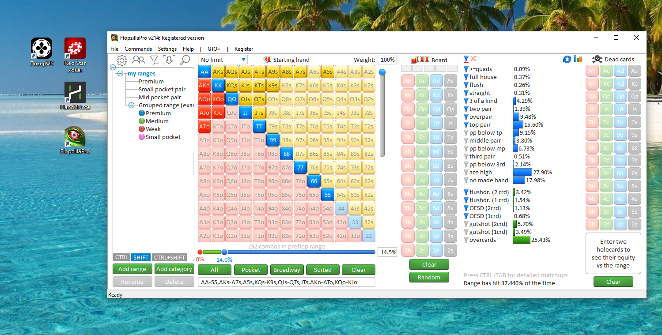Open the No limit game type dropdown
Image resolution: width=662 pixels, height=335 pixels.
[x=223, y=60]
